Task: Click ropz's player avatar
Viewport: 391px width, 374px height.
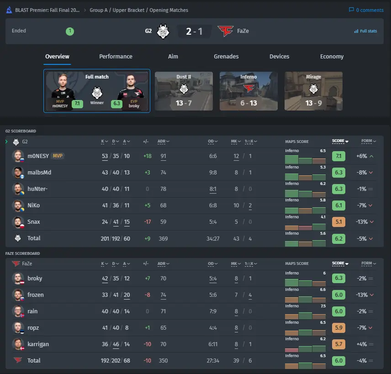Action: (x=18, y=328)
